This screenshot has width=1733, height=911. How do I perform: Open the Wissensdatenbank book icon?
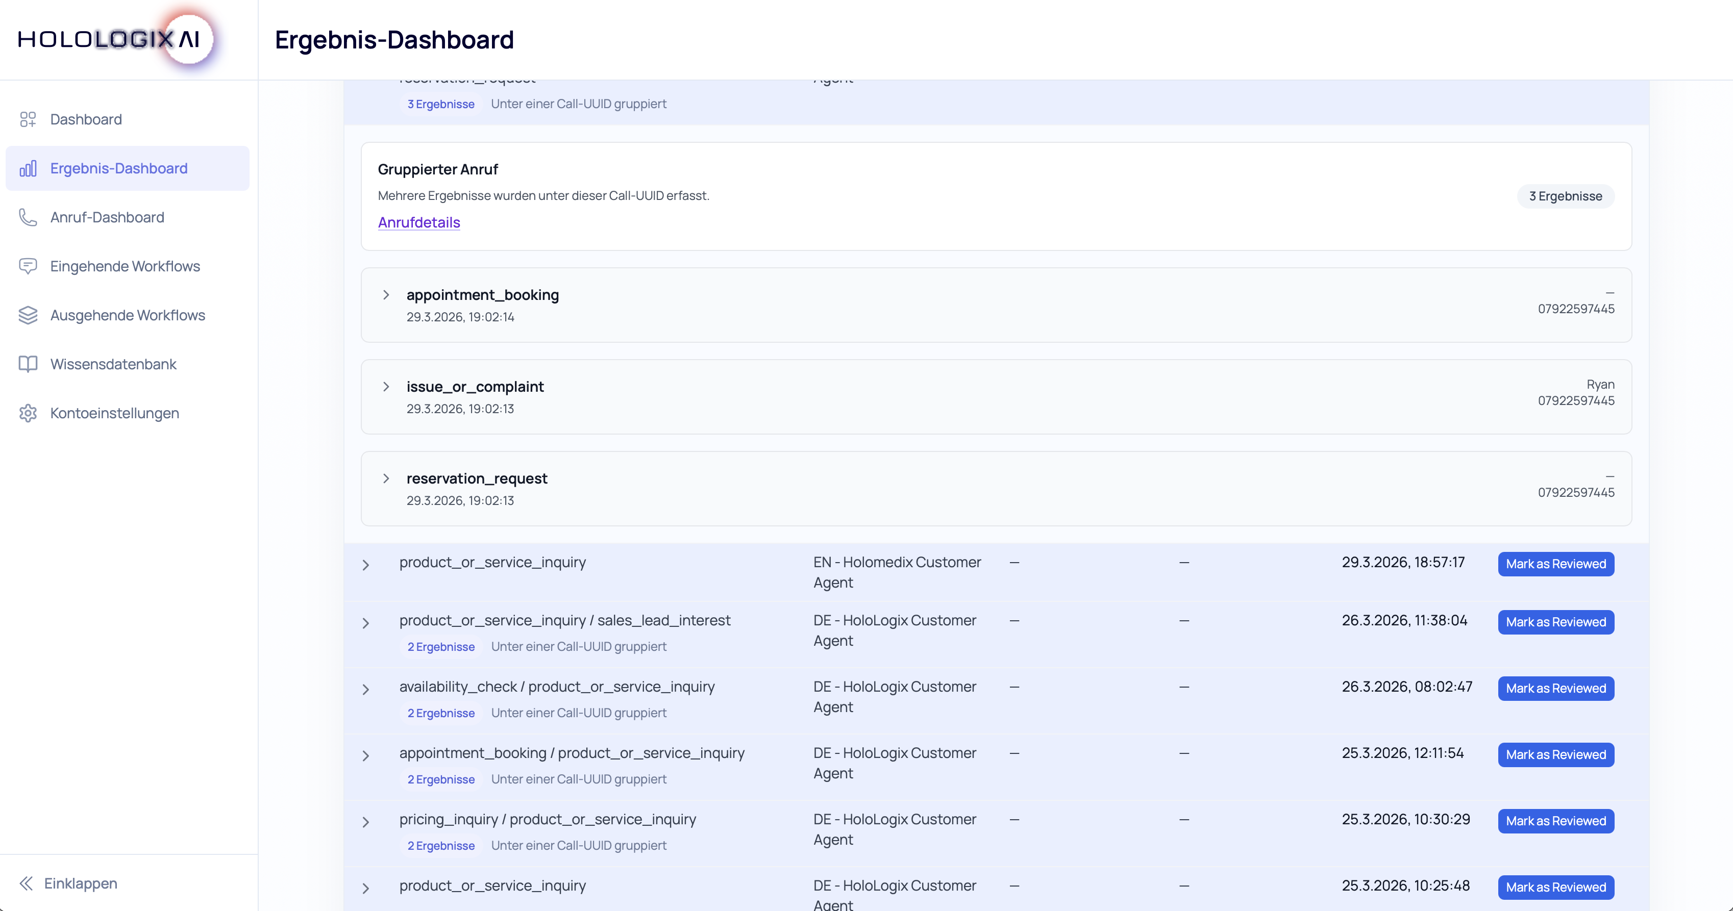coord(28,364)
